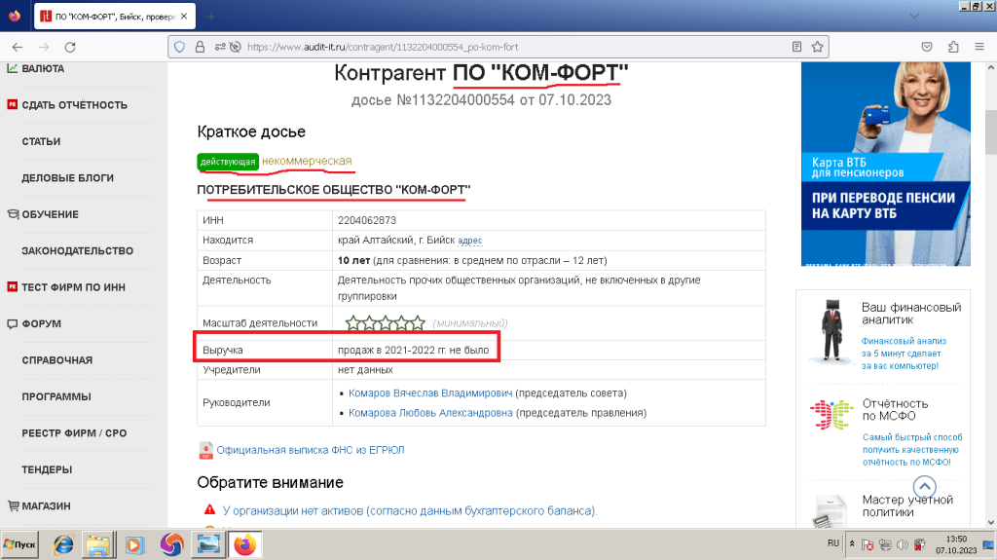This screenshot has width=997, height=560.
Task: Open Официальная выписка ФНС из ЕГРЮЛ link
Action: tap(311, 450)
